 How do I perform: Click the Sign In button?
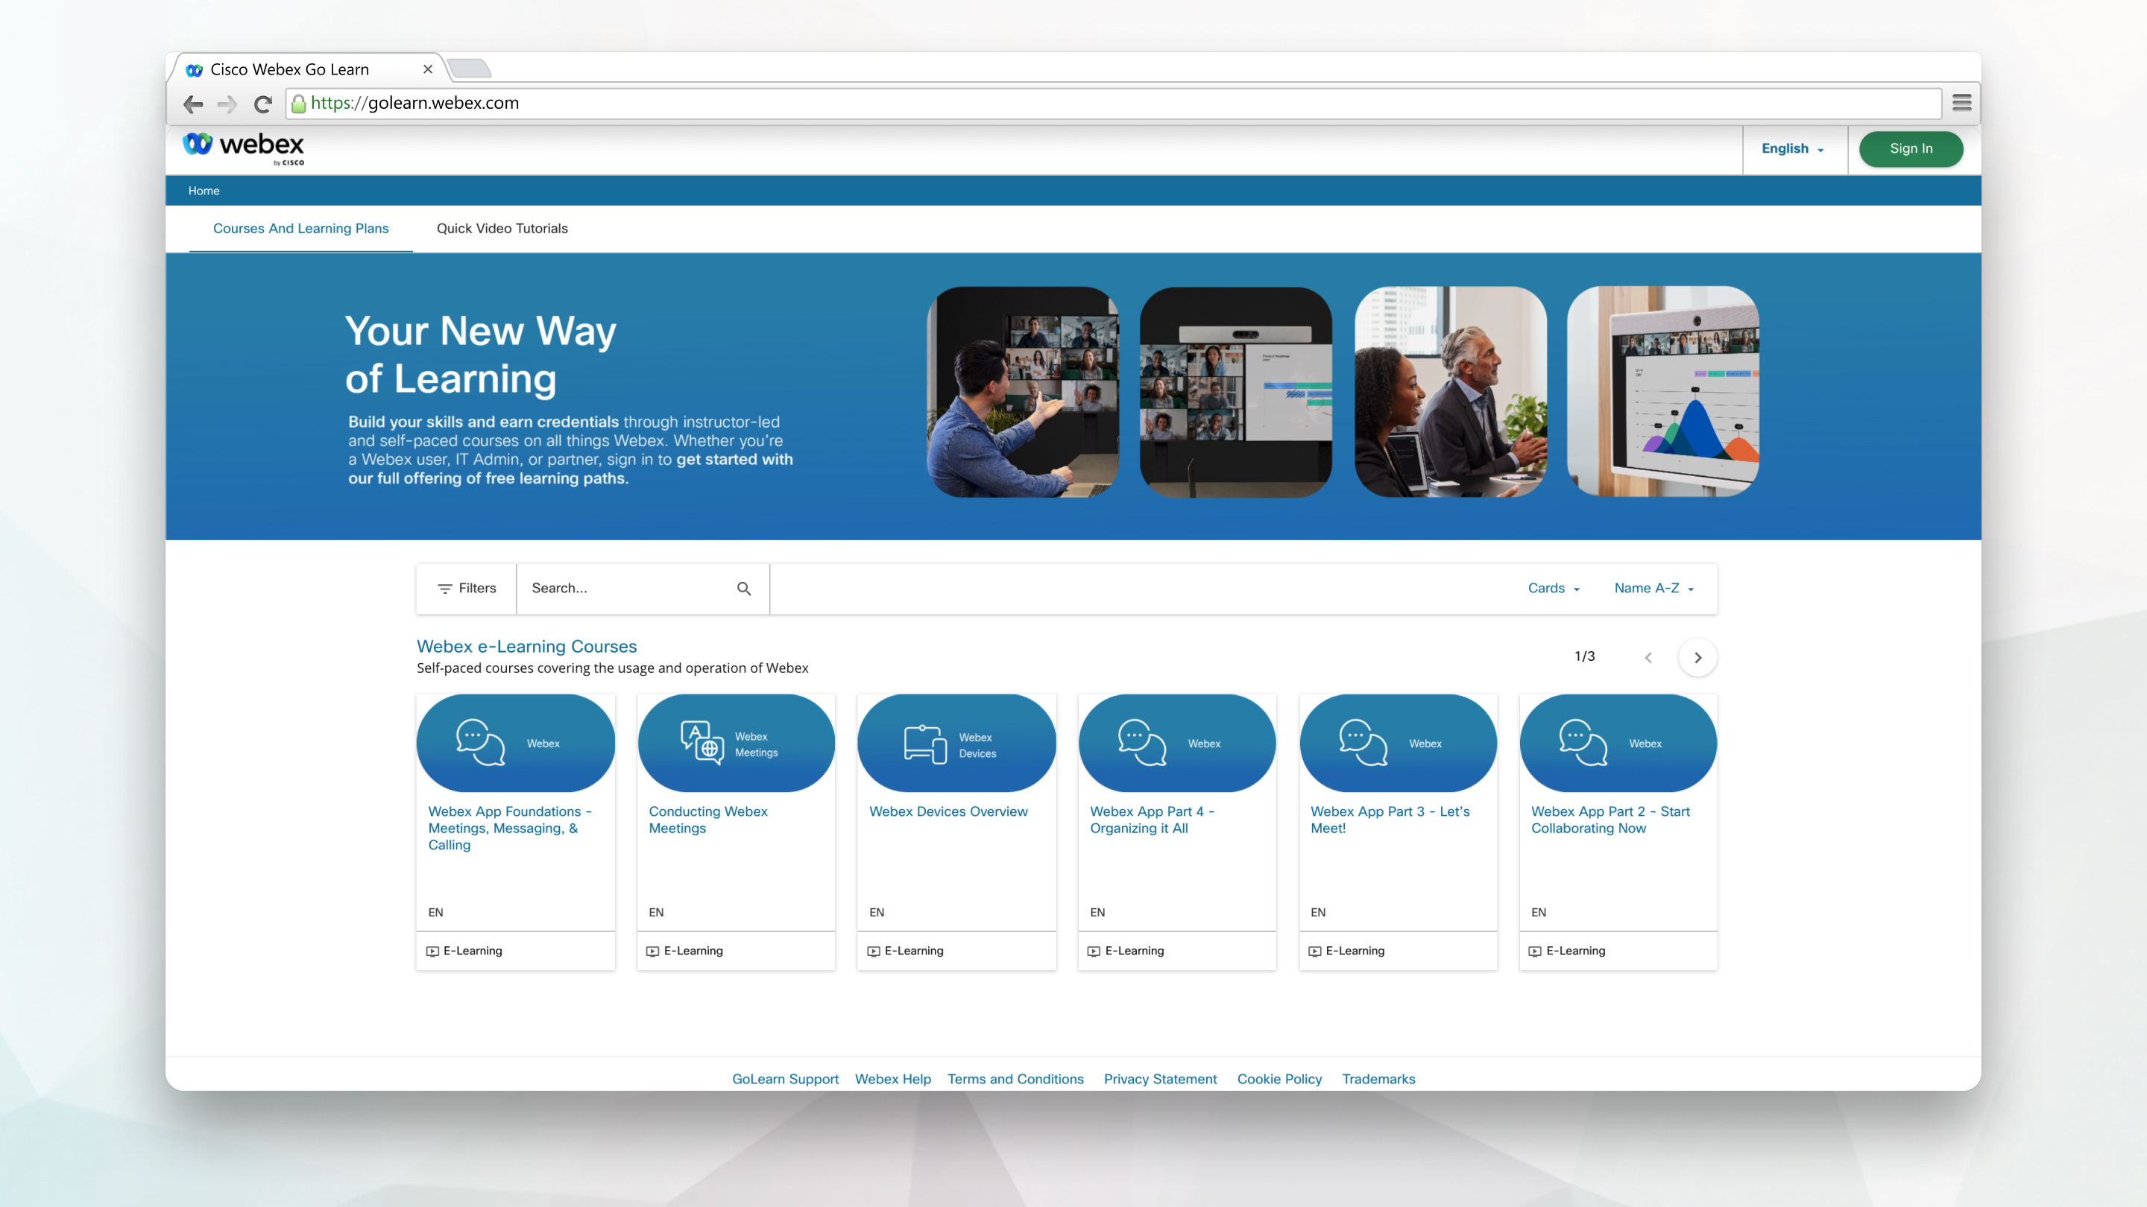1910,148
